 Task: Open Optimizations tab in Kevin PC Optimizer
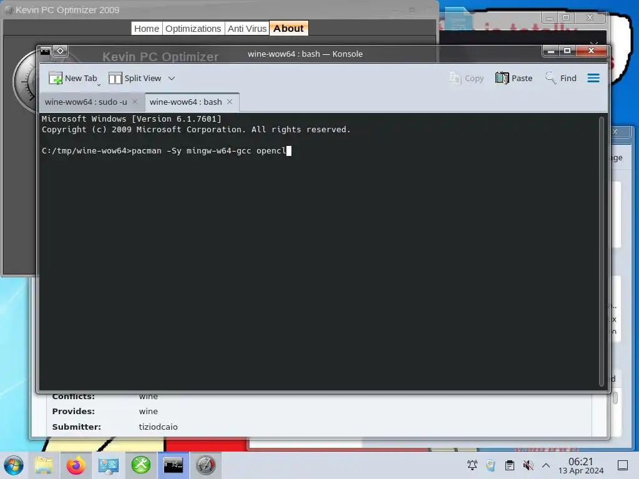(x=193, y=29)
